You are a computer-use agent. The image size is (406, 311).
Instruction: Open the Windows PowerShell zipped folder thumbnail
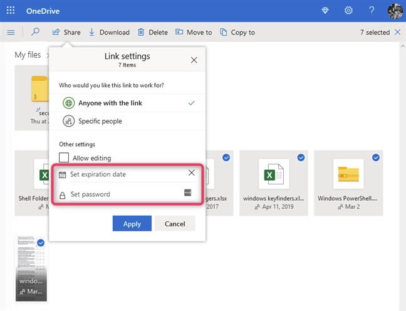click(348, 174)
